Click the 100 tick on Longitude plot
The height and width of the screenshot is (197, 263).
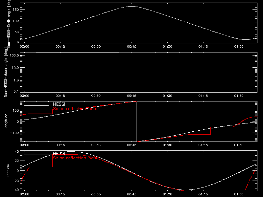point(16,110)
